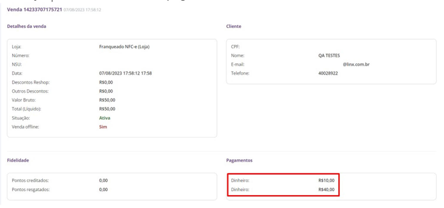The image size is (444, 208).
Task: Select the customer name QA TESTES
Action: point(329,55)
